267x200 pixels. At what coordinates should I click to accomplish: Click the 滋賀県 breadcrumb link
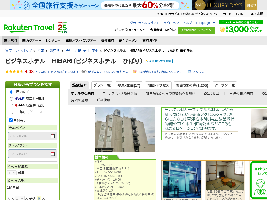coord(55,51)
